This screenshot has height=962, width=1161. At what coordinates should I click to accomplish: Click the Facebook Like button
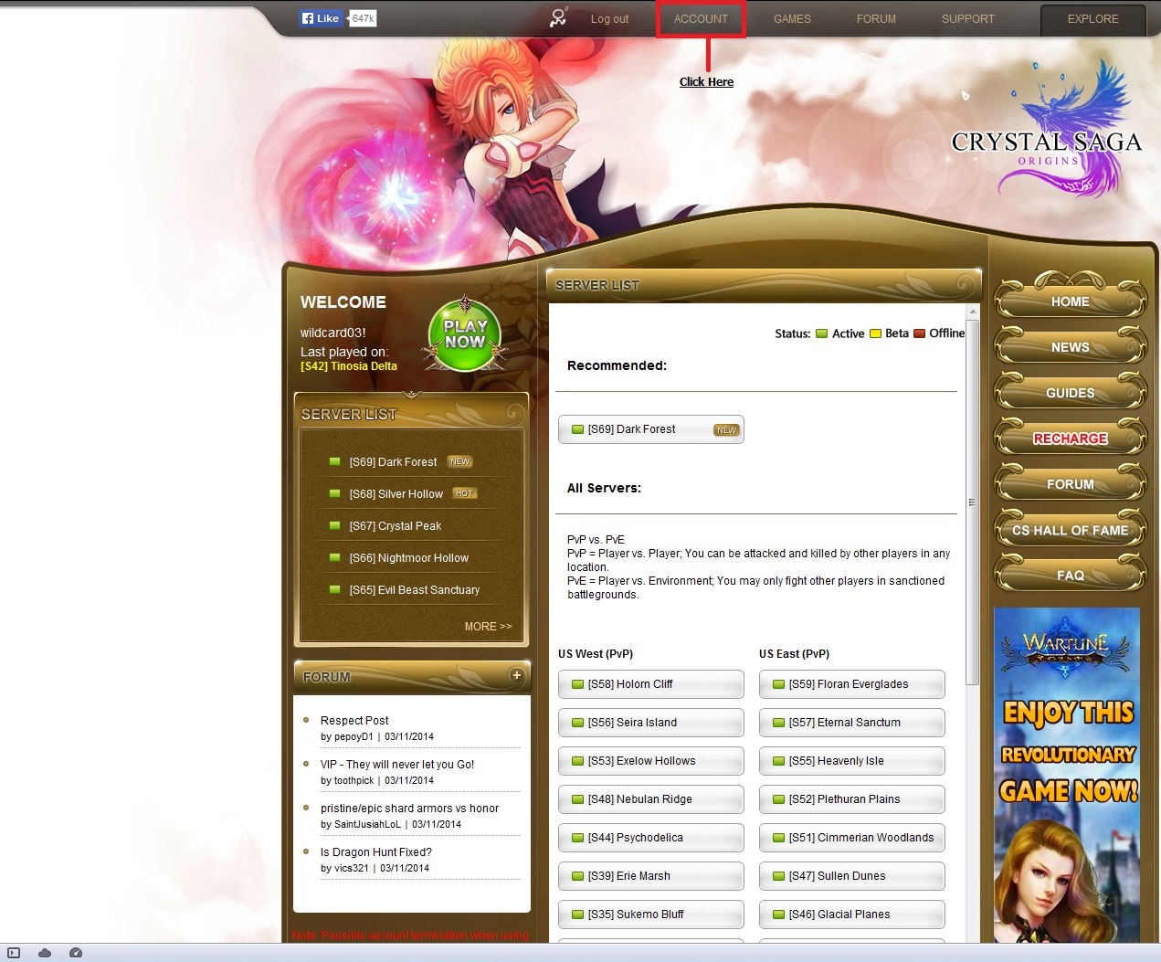click(321, 18)
